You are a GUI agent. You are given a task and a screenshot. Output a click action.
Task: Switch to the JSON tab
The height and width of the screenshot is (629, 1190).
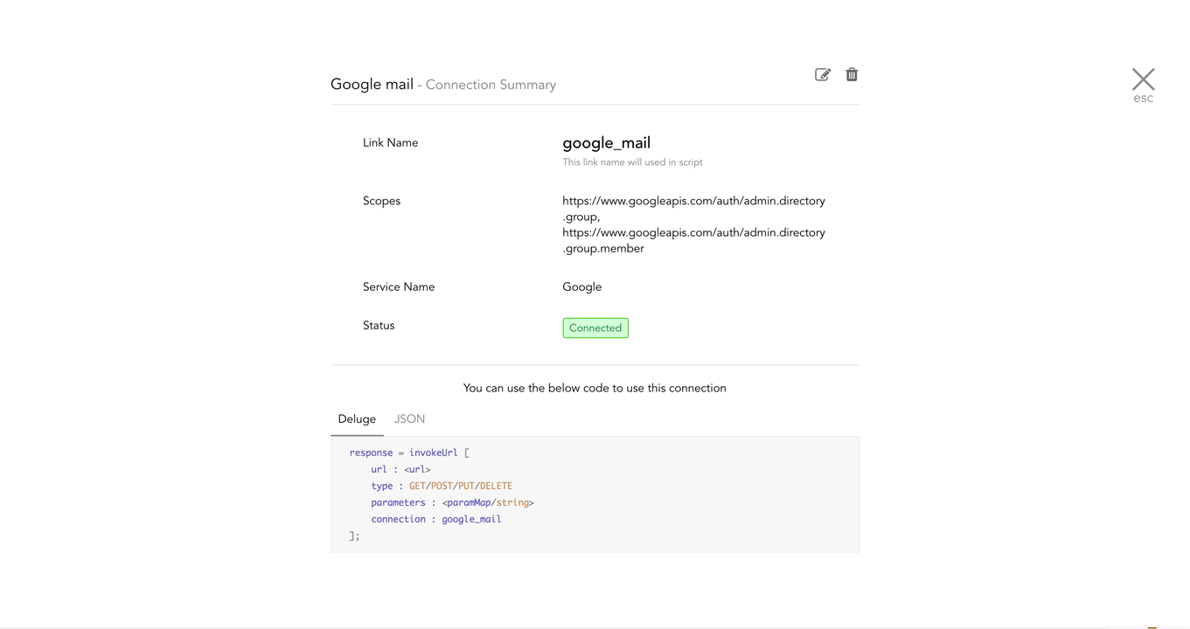(409, 419)
